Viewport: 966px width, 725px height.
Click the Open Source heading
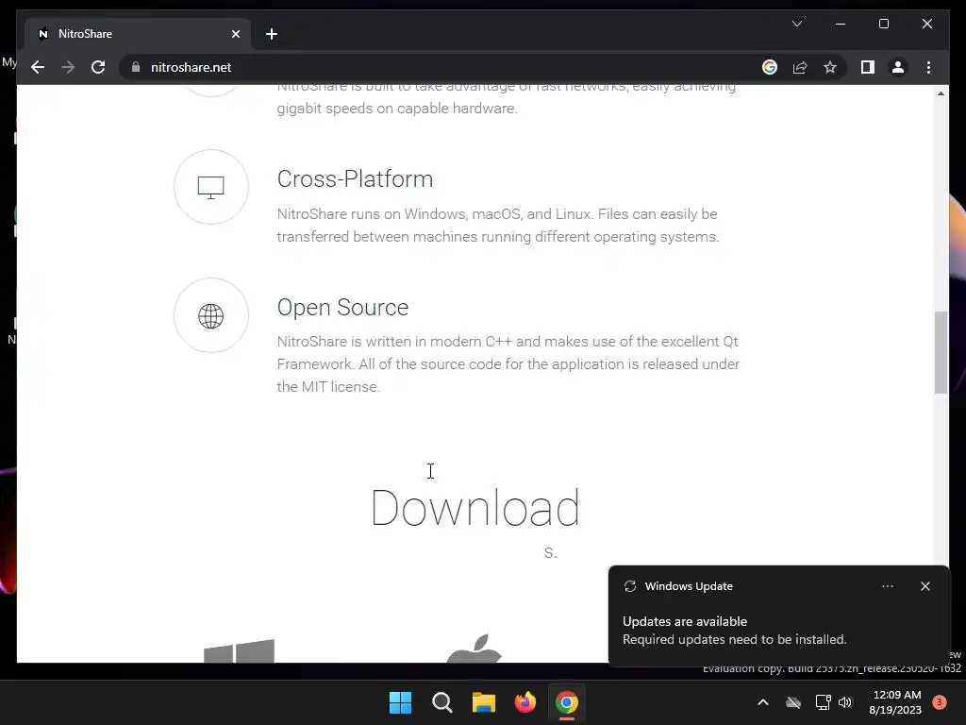tap(342, 307)
